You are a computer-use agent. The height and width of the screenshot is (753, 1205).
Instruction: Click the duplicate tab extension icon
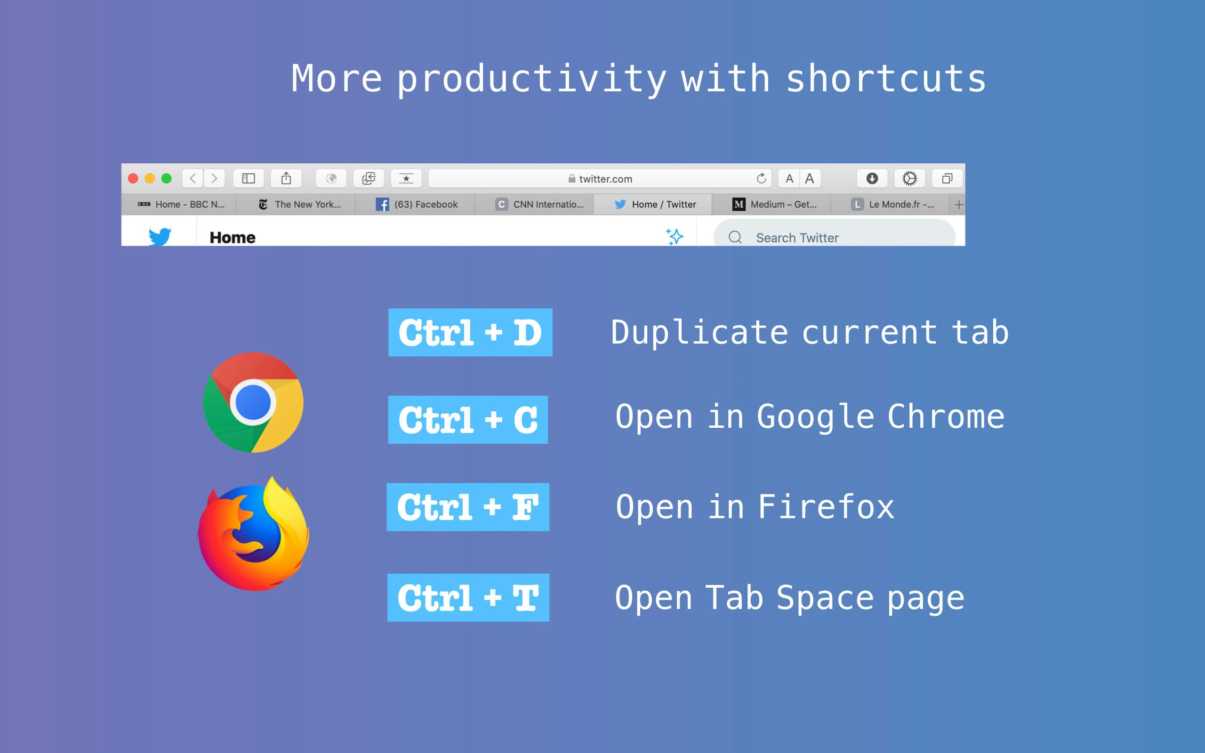pos(369,178)
